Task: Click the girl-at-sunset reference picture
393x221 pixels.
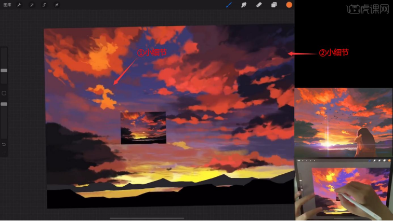Action: pos(344,122)
